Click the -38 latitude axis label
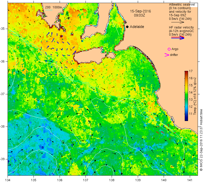The height and width of the screenshot is (183, 203). 3,127
